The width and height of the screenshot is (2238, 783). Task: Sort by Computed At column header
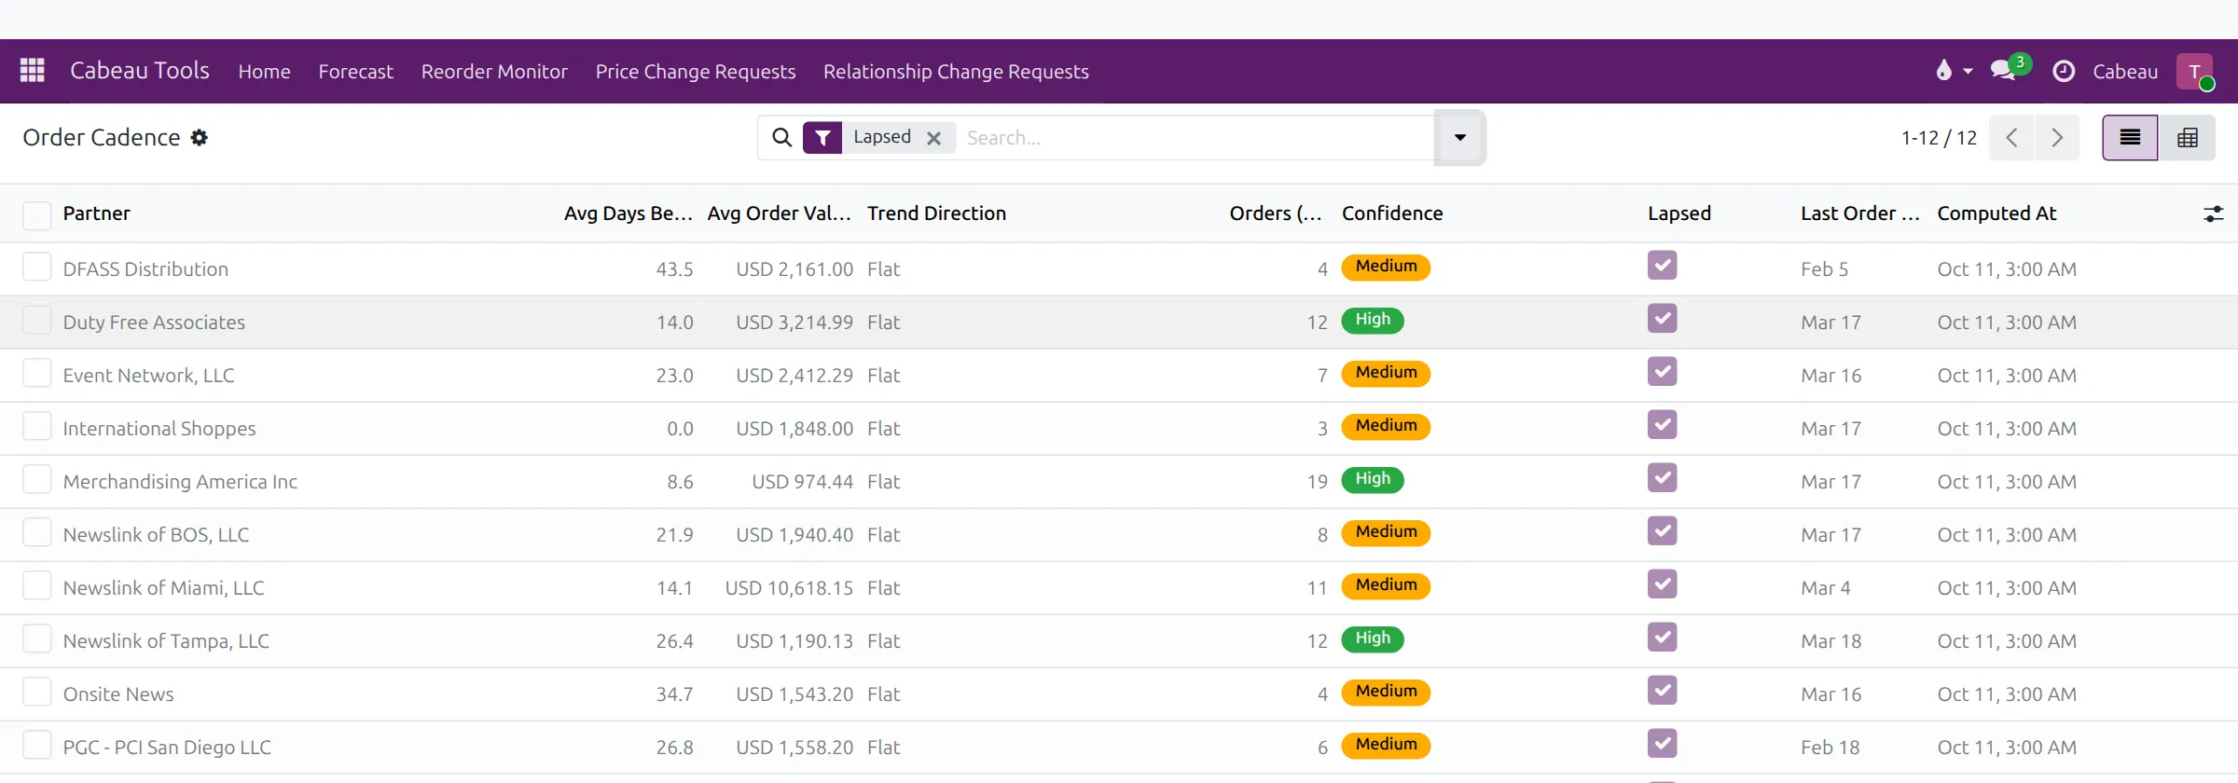coord(1996,213)
